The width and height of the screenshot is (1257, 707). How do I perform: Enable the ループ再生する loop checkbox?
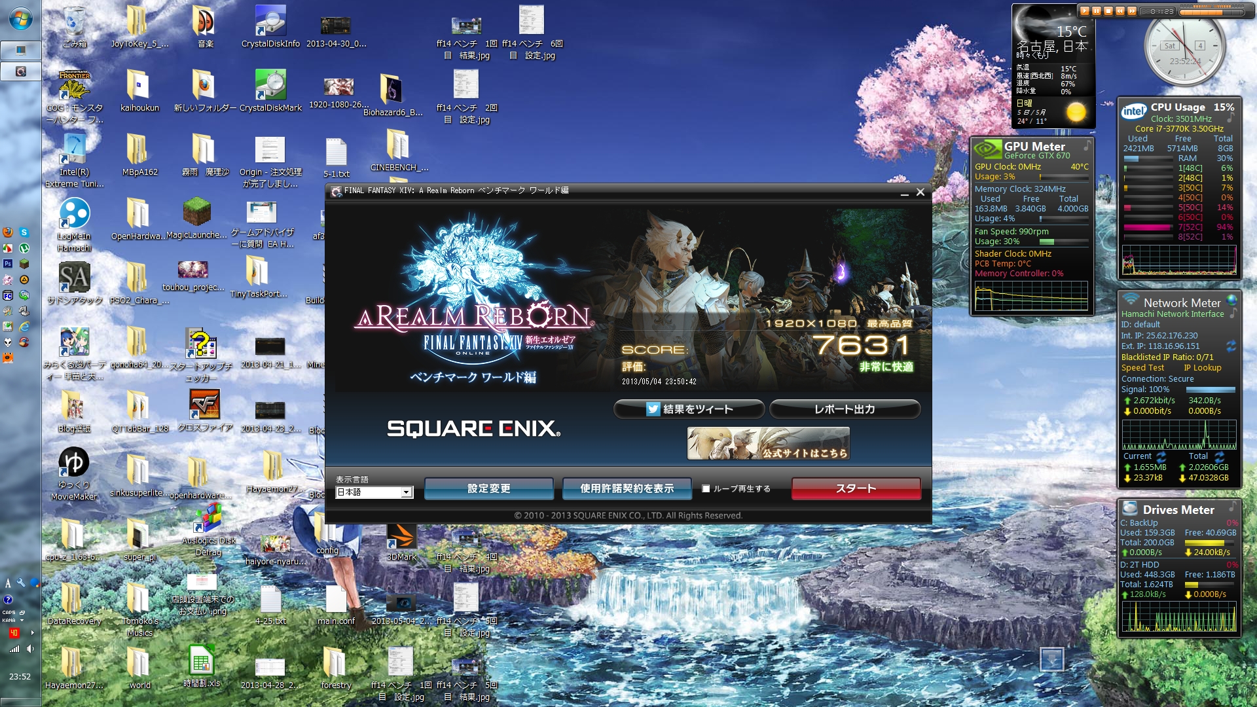[x=706, y=488]
